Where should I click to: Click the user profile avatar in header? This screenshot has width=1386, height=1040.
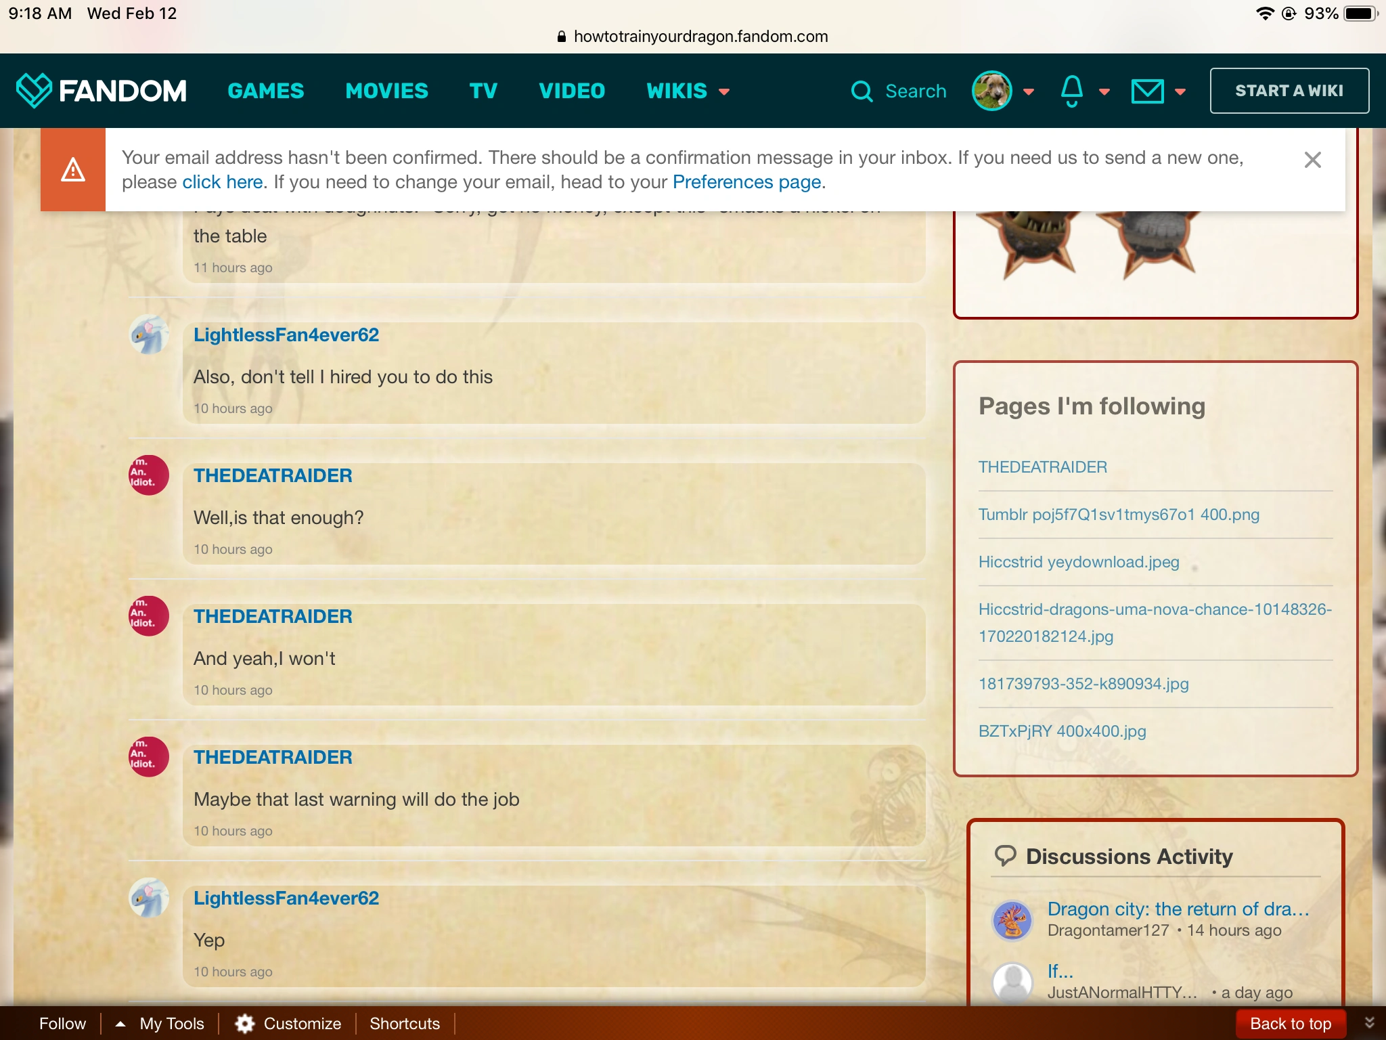click(x=991, y=91)
